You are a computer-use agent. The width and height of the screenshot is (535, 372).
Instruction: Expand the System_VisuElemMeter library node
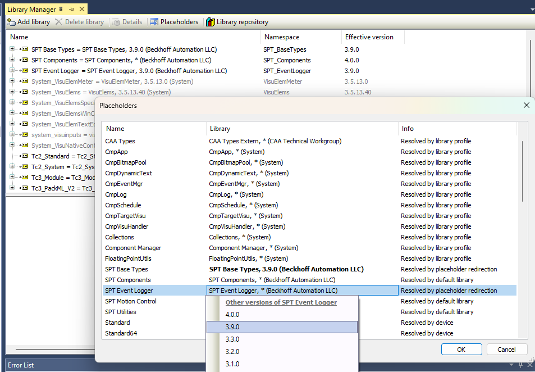12,81
